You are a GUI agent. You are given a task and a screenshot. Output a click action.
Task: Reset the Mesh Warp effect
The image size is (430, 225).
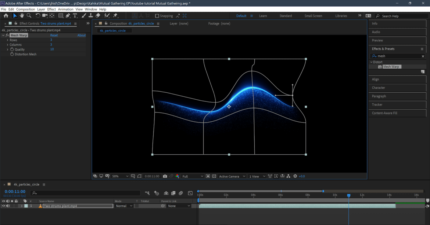54,35
